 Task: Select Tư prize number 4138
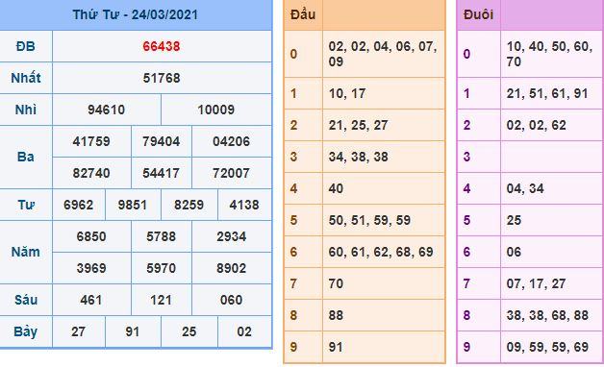pos(244,205)
